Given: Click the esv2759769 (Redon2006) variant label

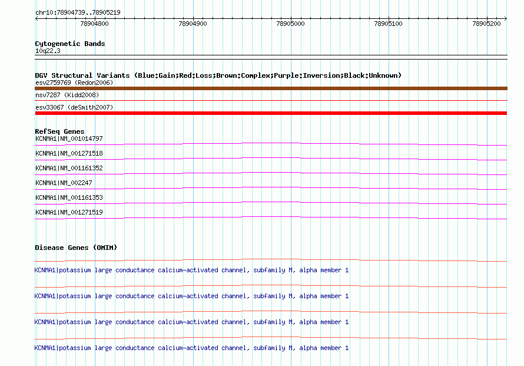Looking at the screenshot, I should pyautogui.click(x=74, y=83).
